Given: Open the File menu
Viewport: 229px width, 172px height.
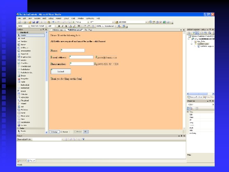Looking at the screenshot, I should pyautogui.click(x=19, y=18).
